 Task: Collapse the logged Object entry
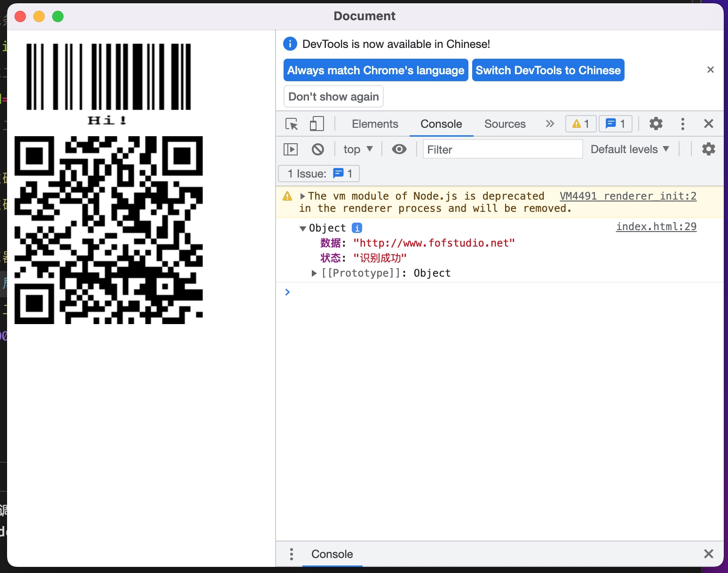click(x=303, y=228)
